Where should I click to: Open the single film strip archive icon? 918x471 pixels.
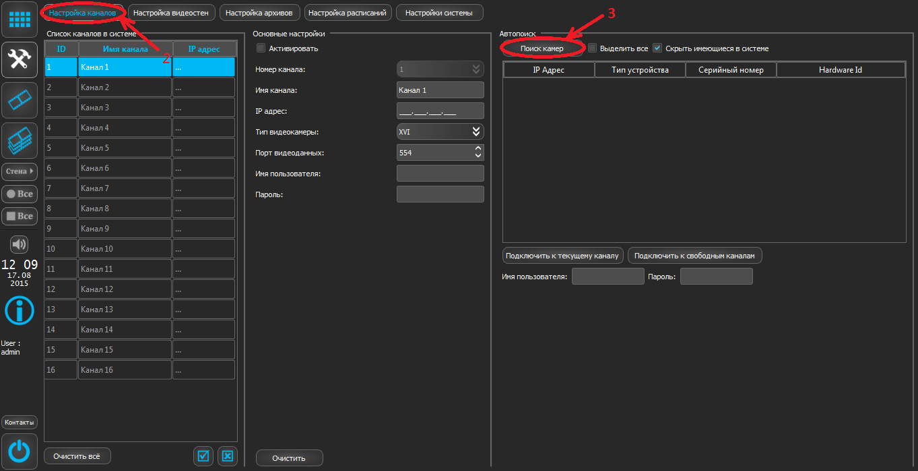pos(19,100)
